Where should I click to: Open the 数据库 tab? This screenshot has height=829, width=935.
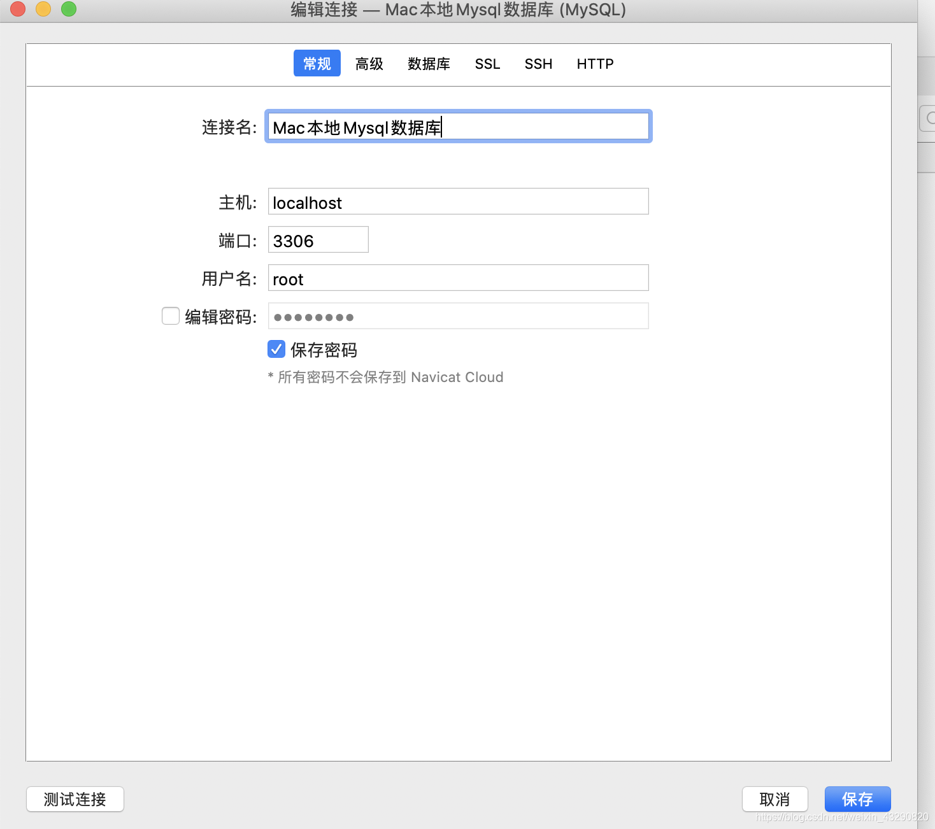(x=429, y=64)
